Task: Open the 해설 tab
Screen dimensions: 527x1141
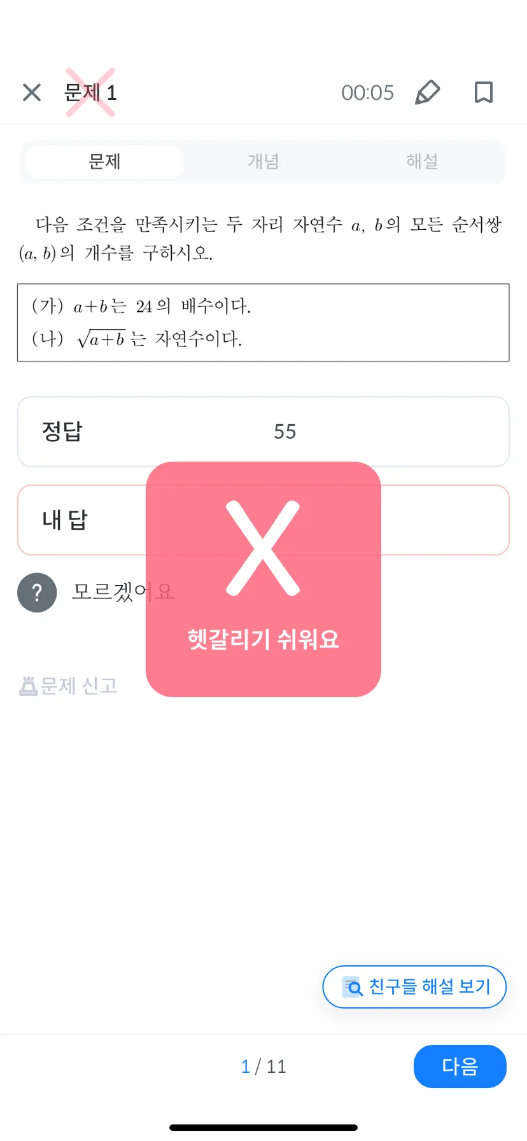Action: [422, 162]
